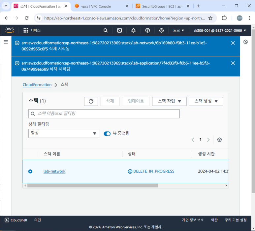Image resolution: width=255 pixels, height=231 pixels.
Task: Open 쿠키 기본 설정 cookie preferences
Action: tap(236, 220)
